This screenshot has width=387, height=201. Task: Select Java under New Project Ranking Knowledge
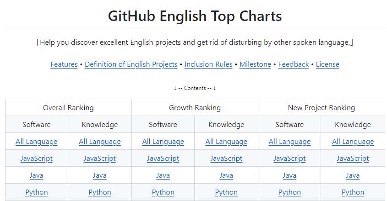[x=353, y=175]
